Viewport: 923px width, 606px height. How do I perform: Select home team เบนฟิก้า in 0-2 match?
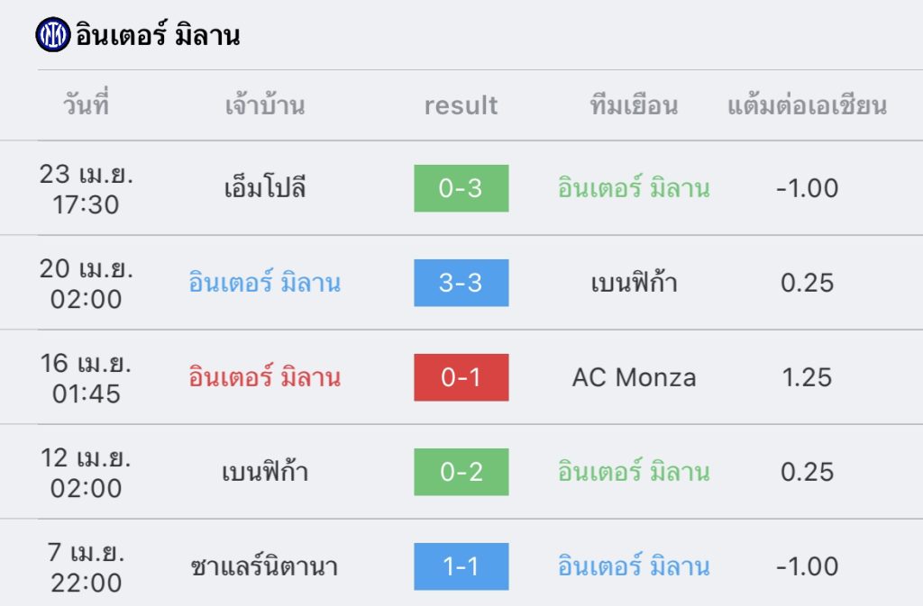265,472
